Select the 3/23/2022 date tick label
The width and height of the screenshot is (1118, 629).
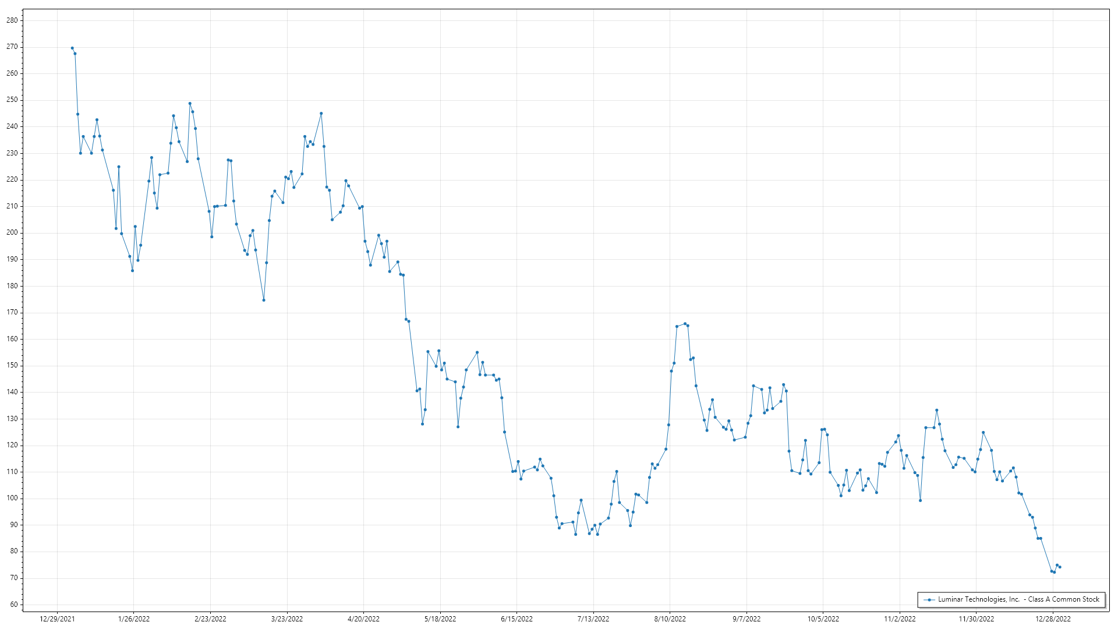point(287,619)
